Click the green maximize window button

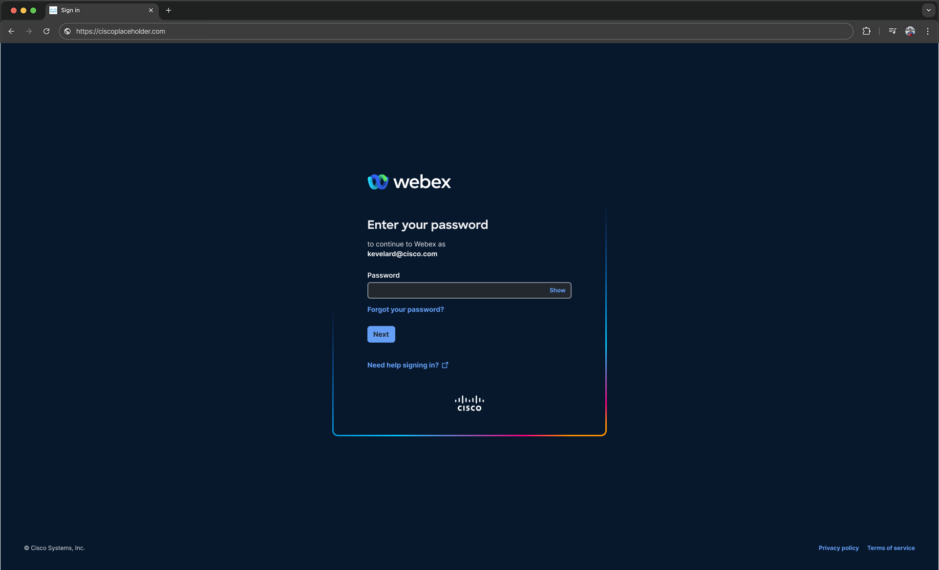click(33, 10)
